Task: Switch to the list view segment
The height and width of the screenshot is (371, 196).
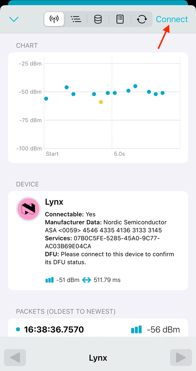Action: pos(76,19)
